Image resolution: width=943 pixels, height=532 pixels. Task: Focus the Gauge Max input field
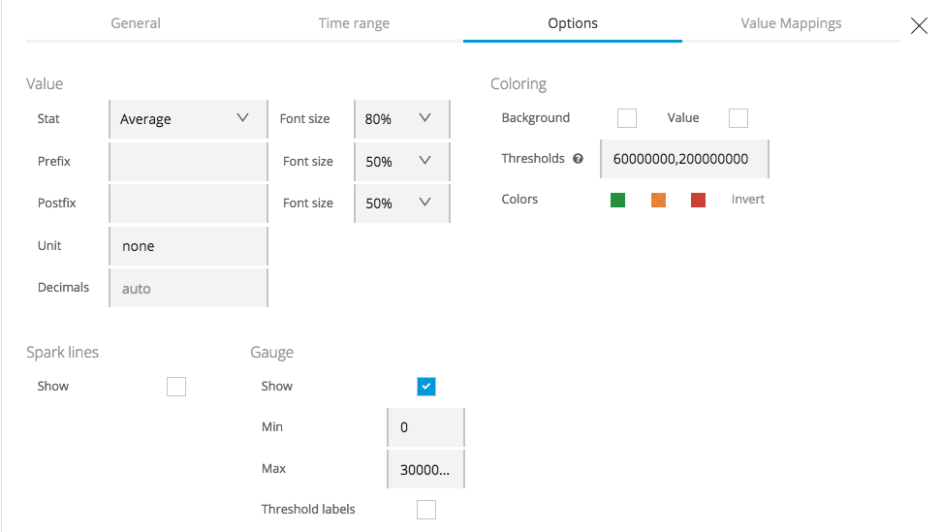click(x=425, y=469)
